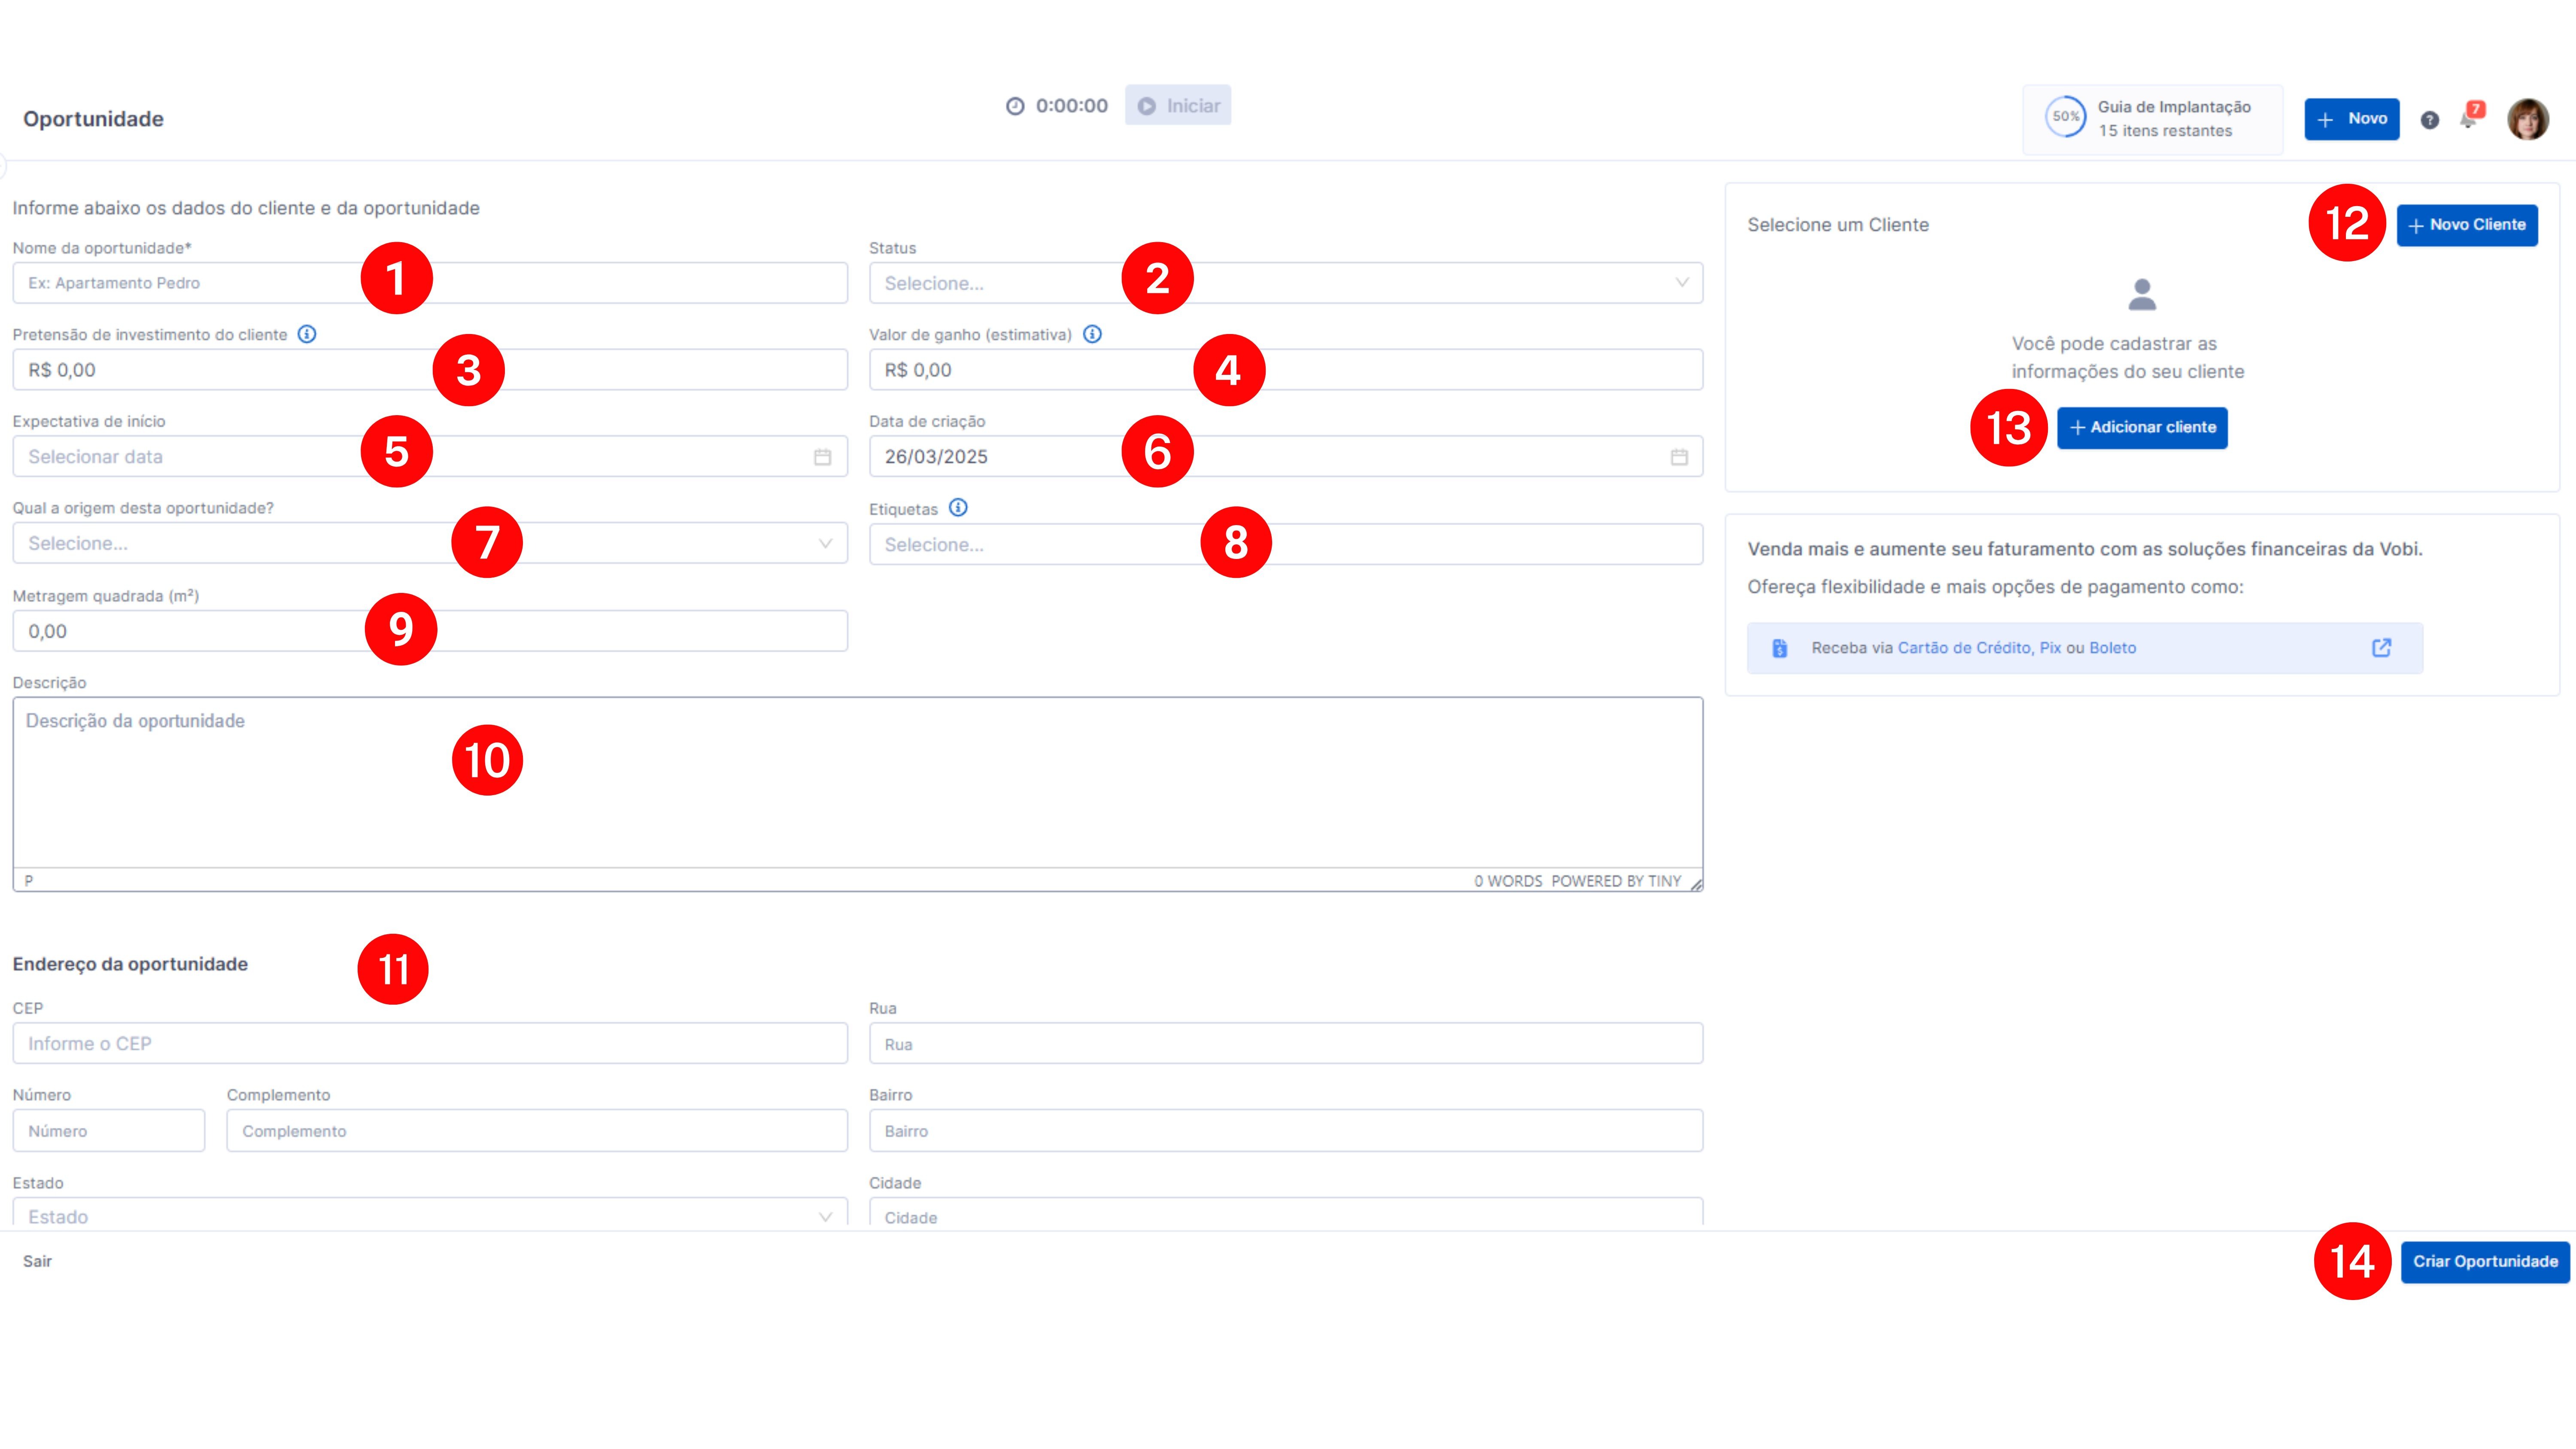Screen dimensions: 2576x1449
Task: Click the info icon beside Pretensão de investimento
Action: click(307, 334)
